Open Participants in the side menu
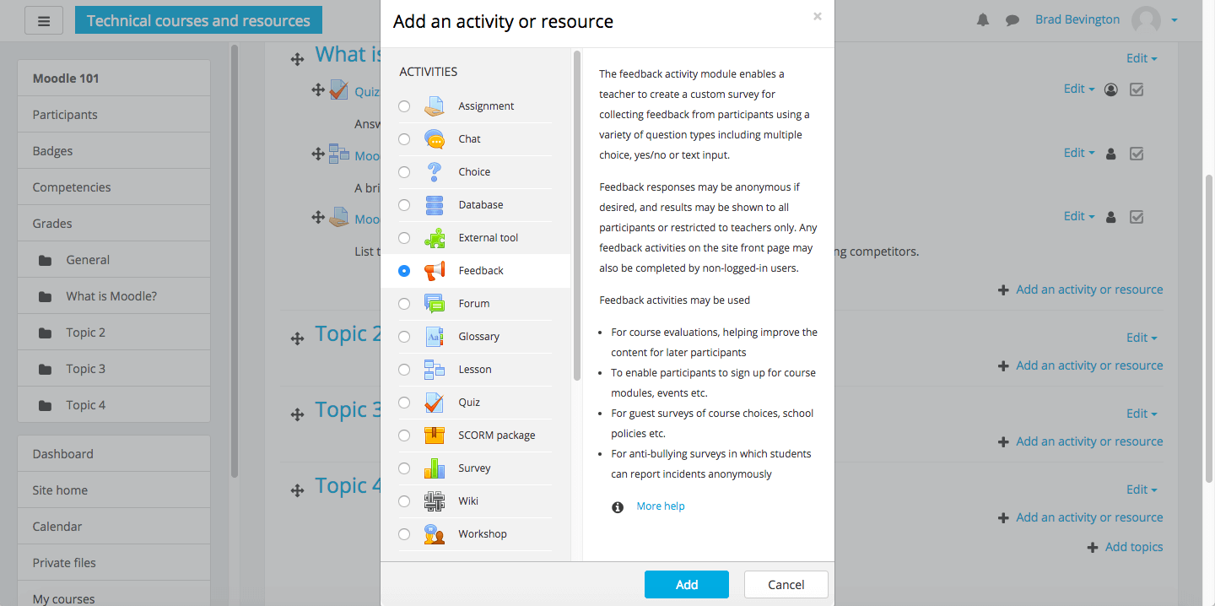 114,115
